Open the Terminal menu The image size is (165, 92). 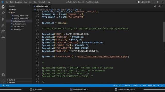pos(42,2)
